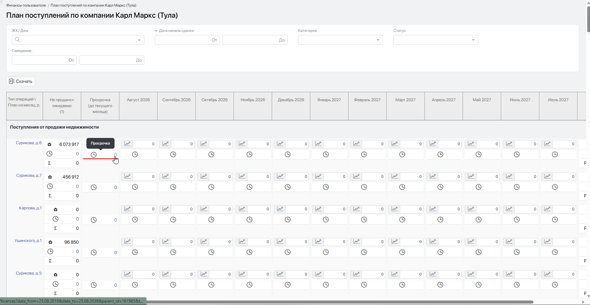Click clock icon for Сурикова д.5 Октябрь 2026
Image resolution: width=590 pixels, height=305 pixels.
pyautogui.click(x=211, y=285)
